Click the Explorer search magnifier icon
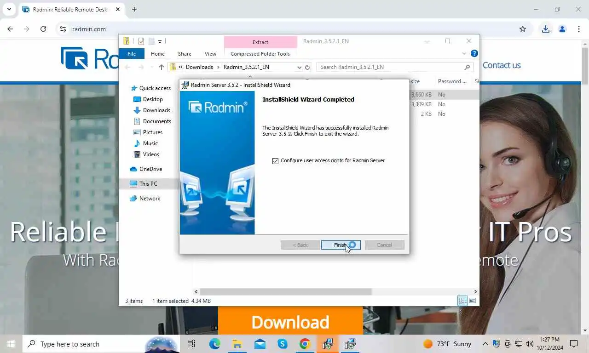The image size is (589, 353). 467,67
